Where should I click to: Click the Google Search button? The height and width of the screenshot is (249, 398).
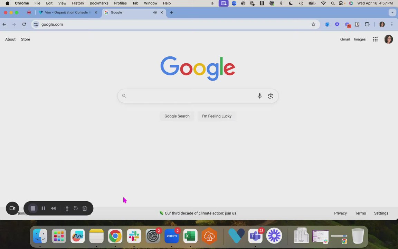click(177, 116)
